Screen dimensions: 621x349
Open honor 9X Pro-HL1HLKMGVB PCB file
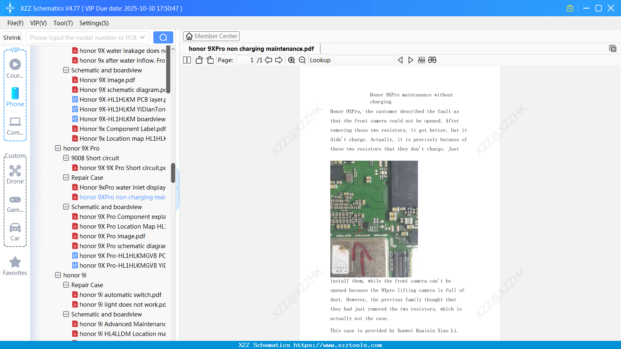point(122,256)
